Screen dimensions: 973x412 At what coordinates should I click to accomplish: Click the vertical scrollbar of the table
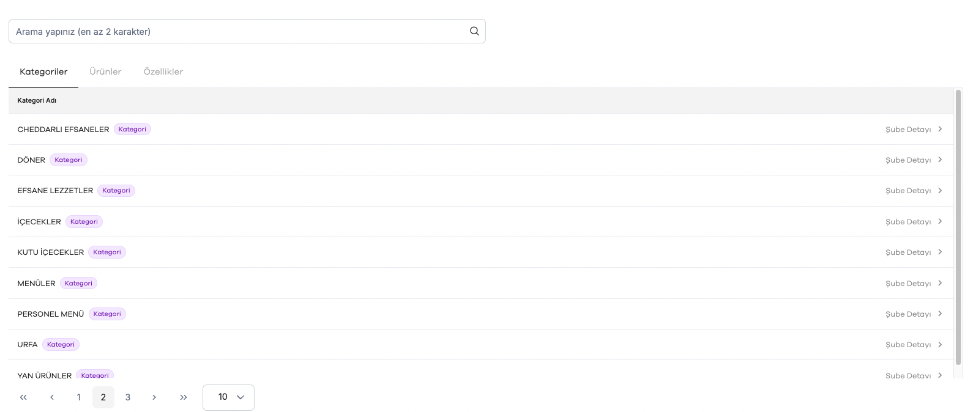pyautogui.click(x=958, y=227)
